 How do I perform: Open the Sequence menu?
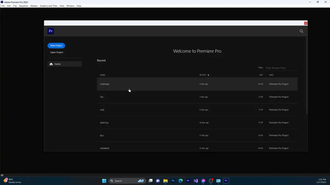point(23,6)
